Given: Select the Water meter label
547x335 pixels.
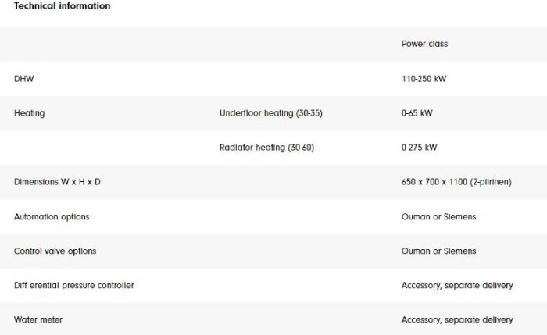Looking at the screenshot, I should point(38,319).
